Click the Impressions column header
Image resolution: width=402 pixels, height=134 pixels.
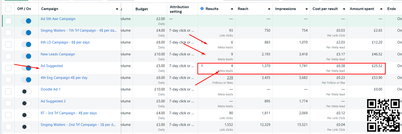(285, 9)
